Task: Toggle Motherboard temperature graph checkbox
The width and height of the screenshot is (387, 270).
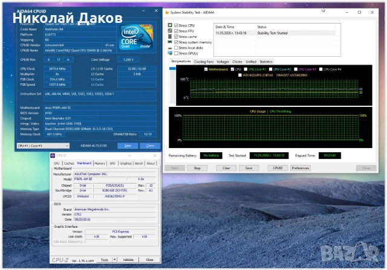Action: pyautogui.click(x=206, y=69)
